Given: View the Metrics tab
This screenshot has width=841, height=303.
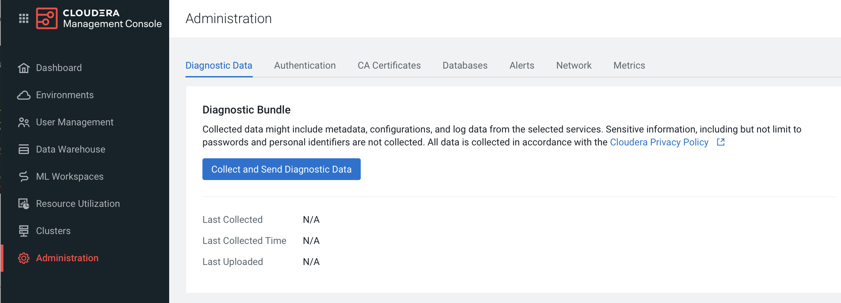Looking at the screenshot, I should (x=629, y=66).
